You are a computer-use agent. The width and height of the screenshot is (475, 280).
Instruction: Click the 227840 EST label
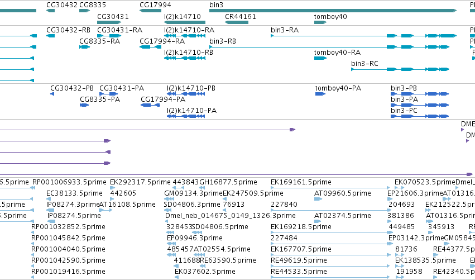click(284, 205)
